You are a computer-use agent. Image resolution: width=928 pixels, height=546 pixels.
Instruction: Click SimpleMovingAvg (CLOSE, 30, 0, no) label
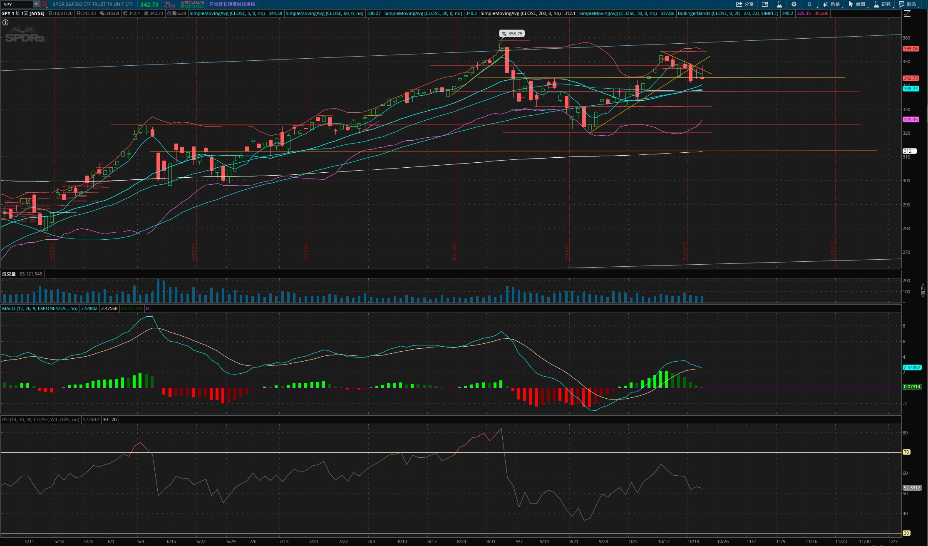(x=618, y=13)
